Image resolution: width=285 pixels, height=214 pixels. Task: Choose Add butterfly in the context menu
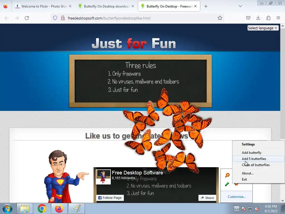tap(259, 153)
